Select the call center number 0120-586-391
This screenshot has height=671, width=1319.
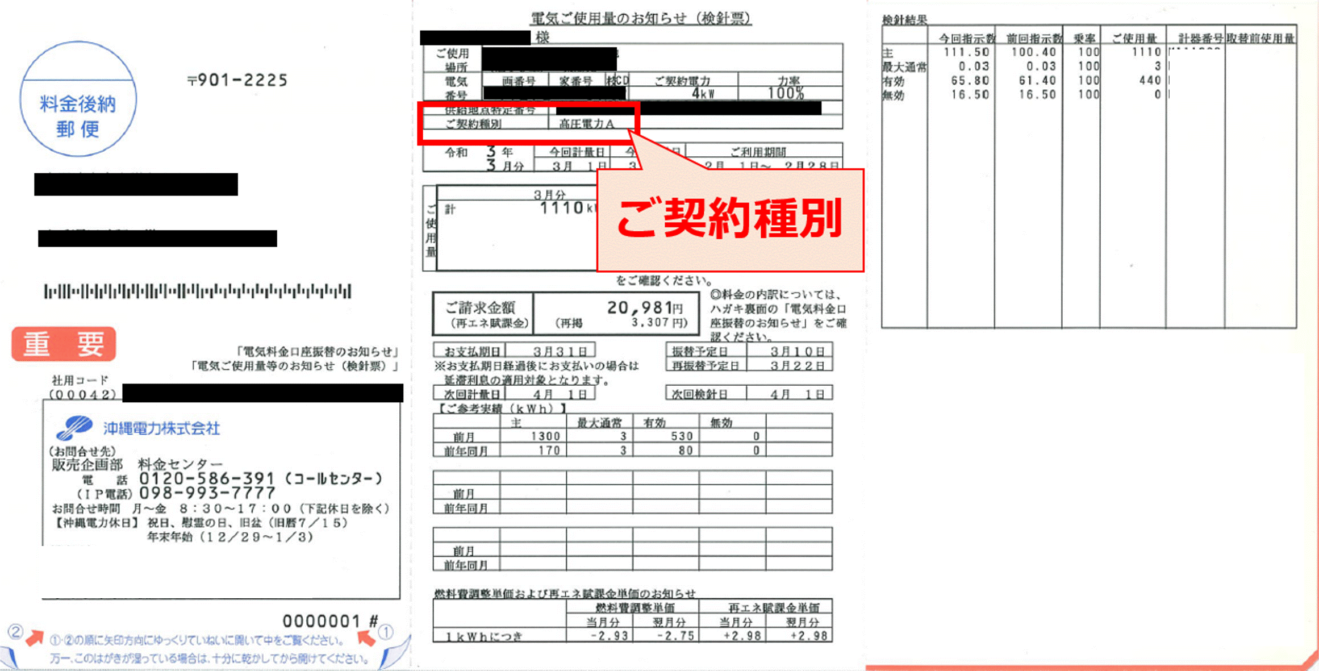coord(207,478)
